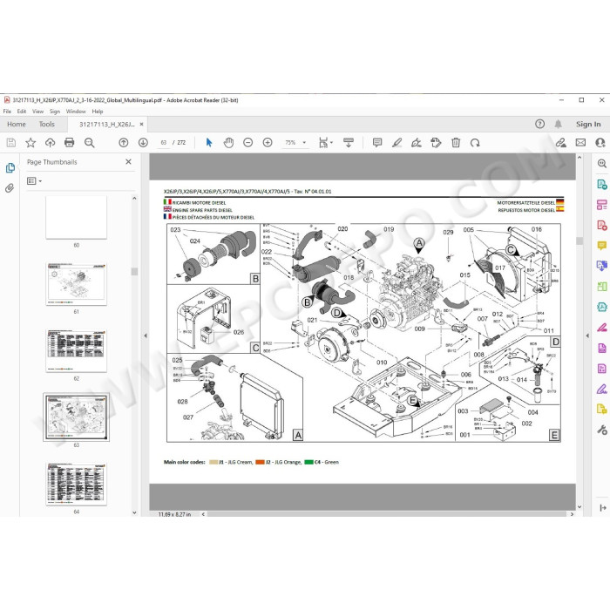Open the thumbnail options dropdown
610x610 pixels.
point(34,181)
